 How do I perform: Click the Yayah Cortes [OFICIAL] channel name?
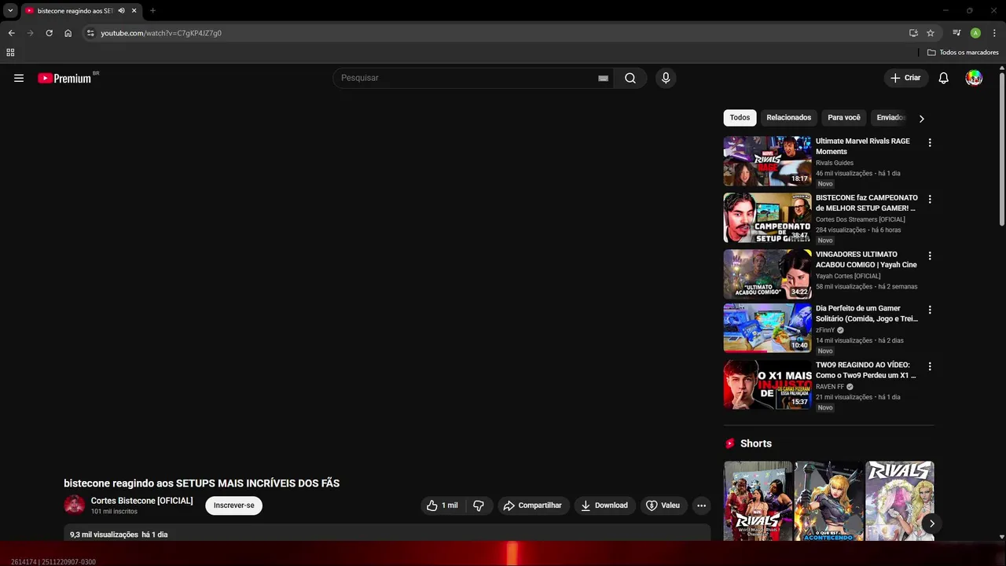(x=848, y=276)
